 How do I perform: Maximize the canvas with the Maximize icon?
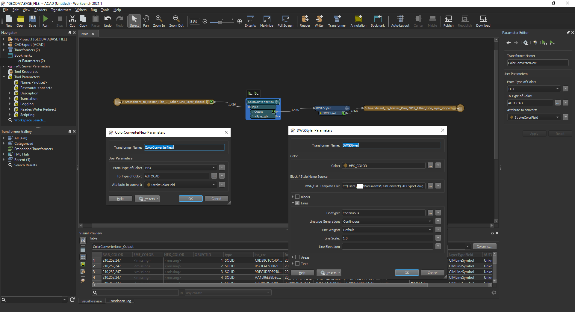point(267,21)
